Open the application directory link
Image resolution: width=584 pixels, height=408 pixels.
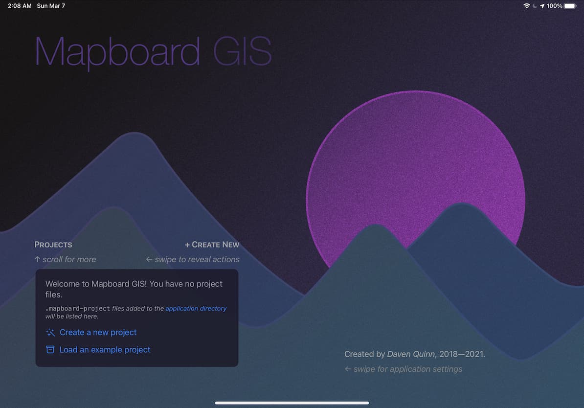(x=196, y=309)
